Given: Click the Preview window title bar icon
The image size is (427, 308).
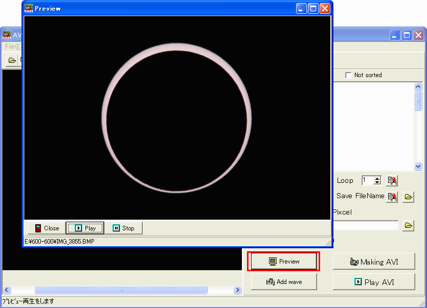Looking at the screenshot, I should (29, 8).
